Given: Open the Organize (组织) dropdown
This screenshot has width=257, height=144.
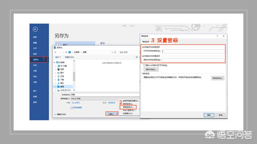Looking at the screenshot, I should [x=58, y=57].
